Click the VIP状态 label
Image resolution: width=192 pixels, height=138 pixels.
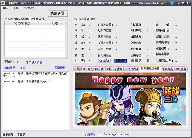point(104,61)
